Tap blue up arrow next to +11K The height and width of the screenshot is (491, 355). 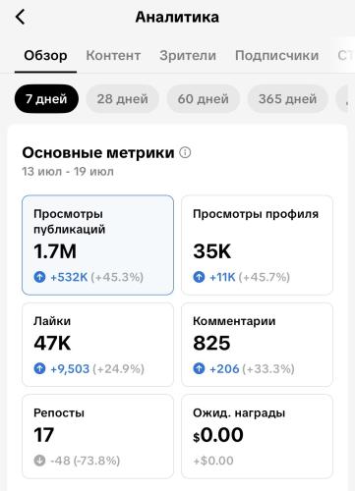pyautogui.click(x=199, y=277)
